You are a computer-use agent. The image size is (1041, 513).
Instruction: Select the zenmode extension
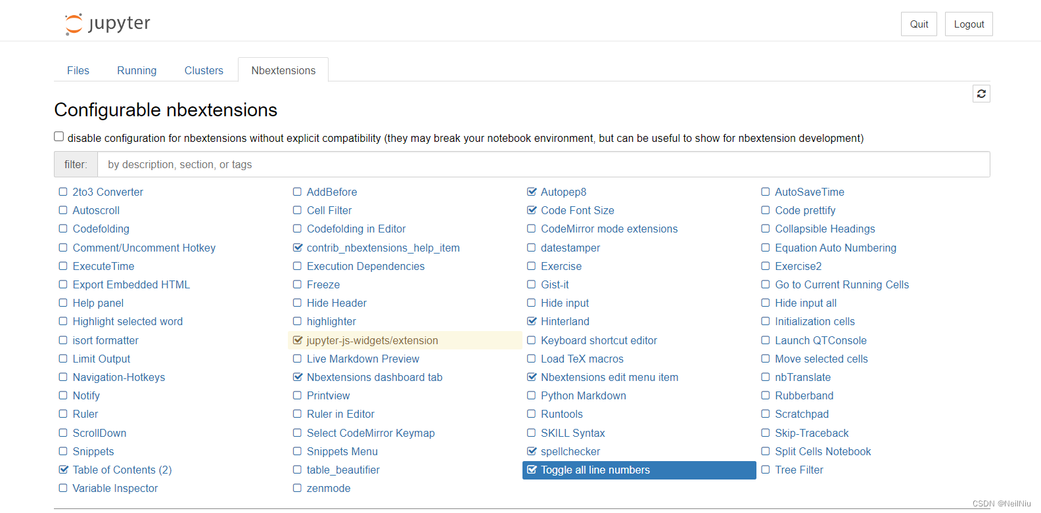point(329,488)
